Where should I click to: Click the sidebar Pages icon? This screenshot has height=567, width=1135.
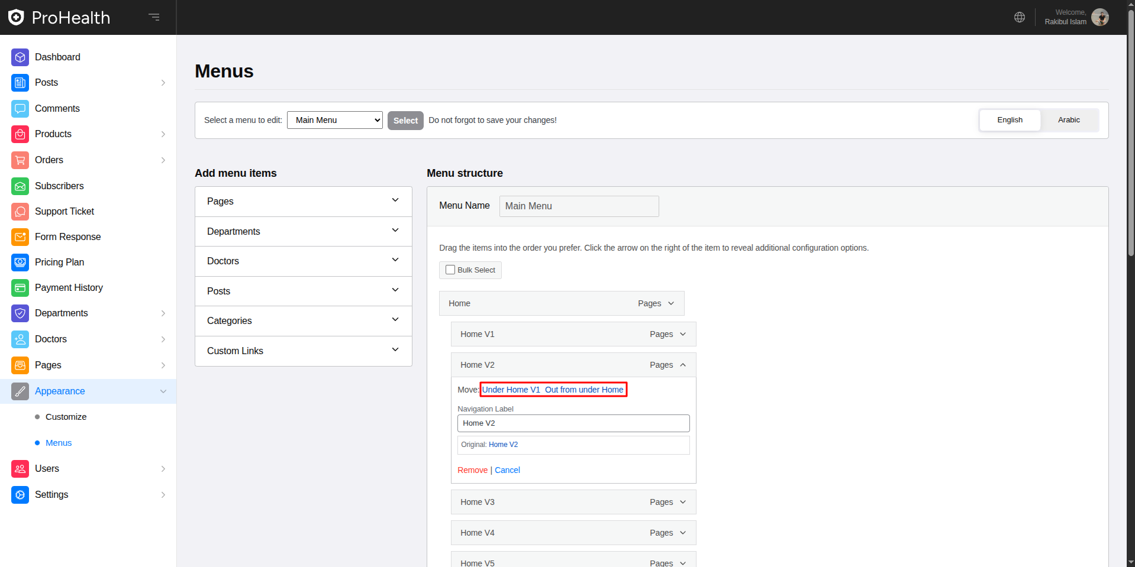[x=20, y=365]
